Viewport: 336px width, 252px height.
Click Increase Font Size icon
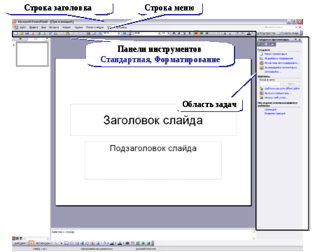point(225,34)
